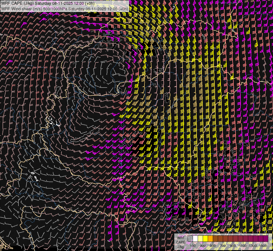The image size is (273, 251).
Task: Select the 1100 legend tick label
Action: coord(243,246)
